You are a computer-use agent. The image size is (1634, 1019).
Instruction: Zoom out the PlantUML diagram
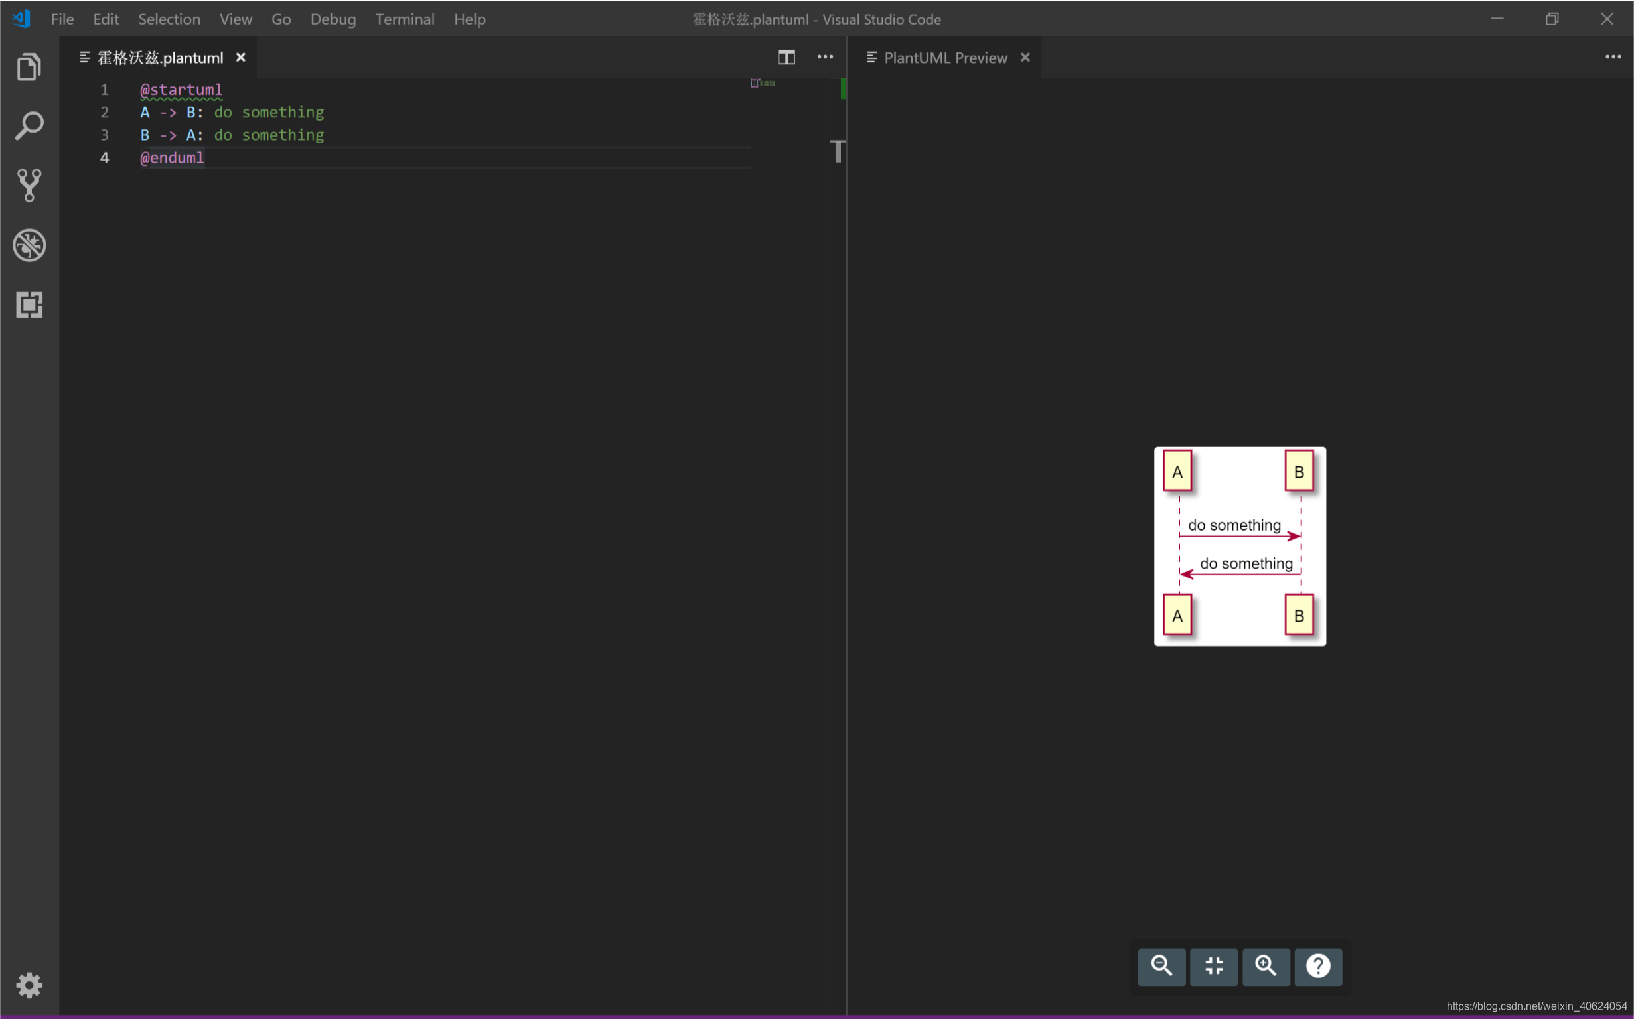(x=1161, y=967)
